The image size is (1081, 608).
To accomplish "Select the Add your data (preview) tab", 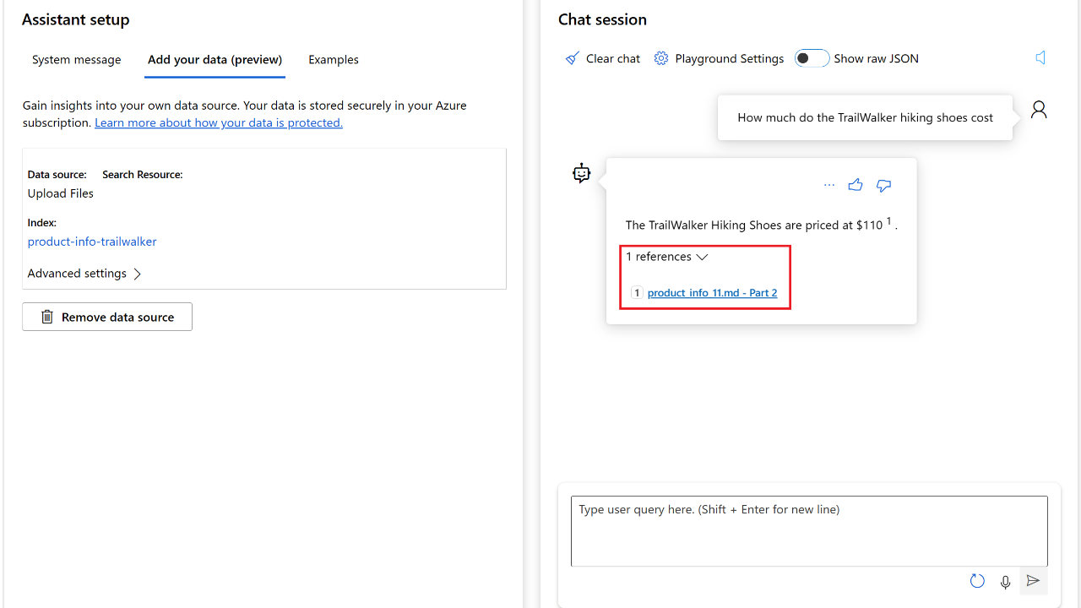I will pos(215,60).
